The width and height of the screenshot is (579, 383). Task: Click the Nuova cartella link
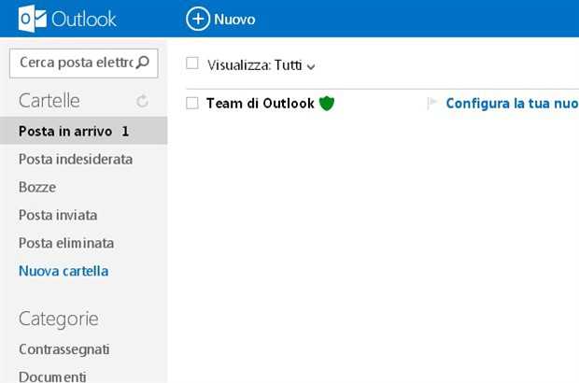pyautogui.click(x=64, y=271)
